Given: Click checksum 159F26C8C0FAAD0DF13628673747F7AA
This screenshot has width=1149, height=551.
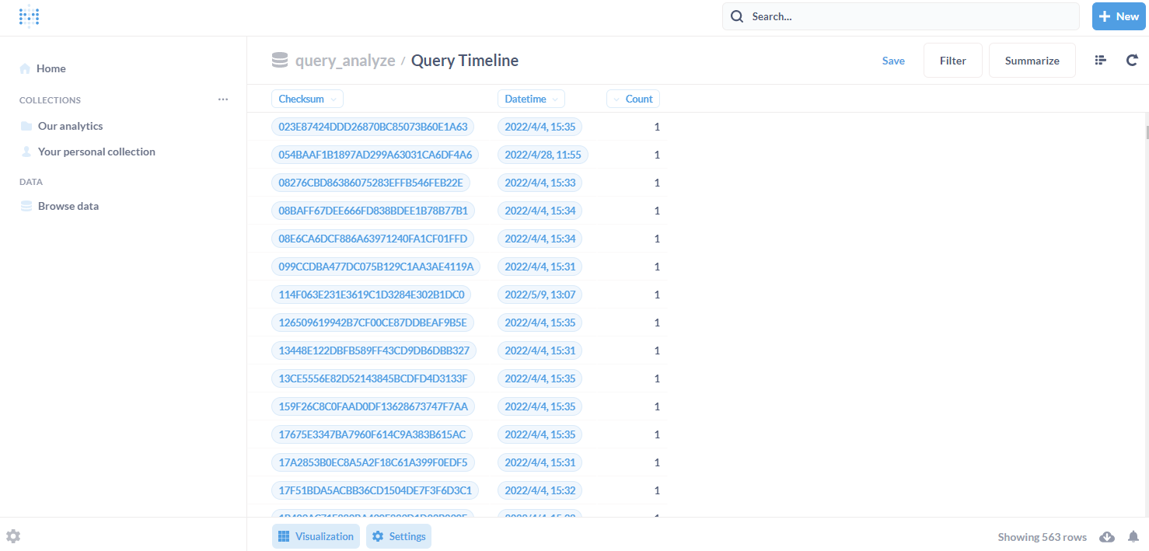Looking at the screenshot, I should [374, 406].
